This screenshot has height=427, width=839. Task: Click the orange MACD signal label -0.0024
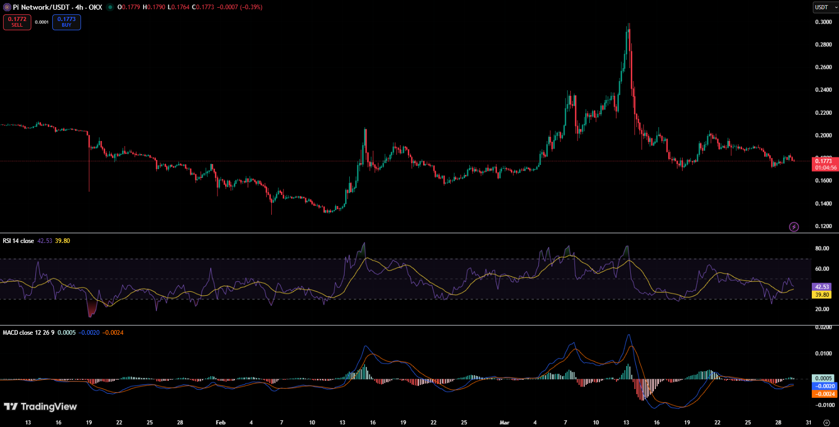click(x=825, y=394)
